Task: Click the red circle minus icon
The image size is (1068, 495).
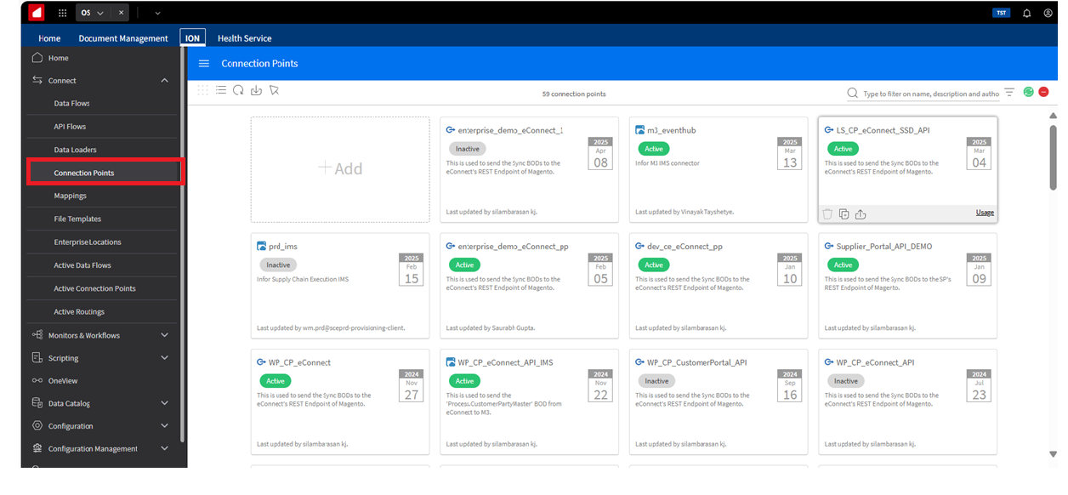Action: coord(1043,92)
